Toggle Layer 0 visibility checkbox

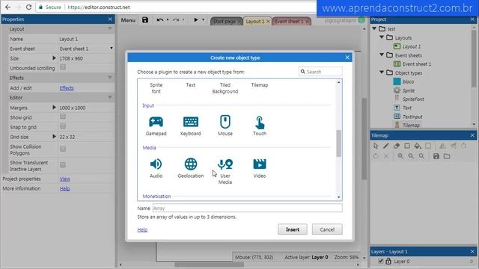click(x=381, y=261)
